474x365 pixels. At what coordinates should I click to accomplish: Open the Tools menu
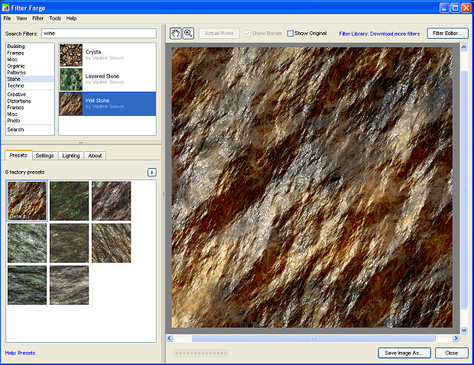tap(55, 18)
